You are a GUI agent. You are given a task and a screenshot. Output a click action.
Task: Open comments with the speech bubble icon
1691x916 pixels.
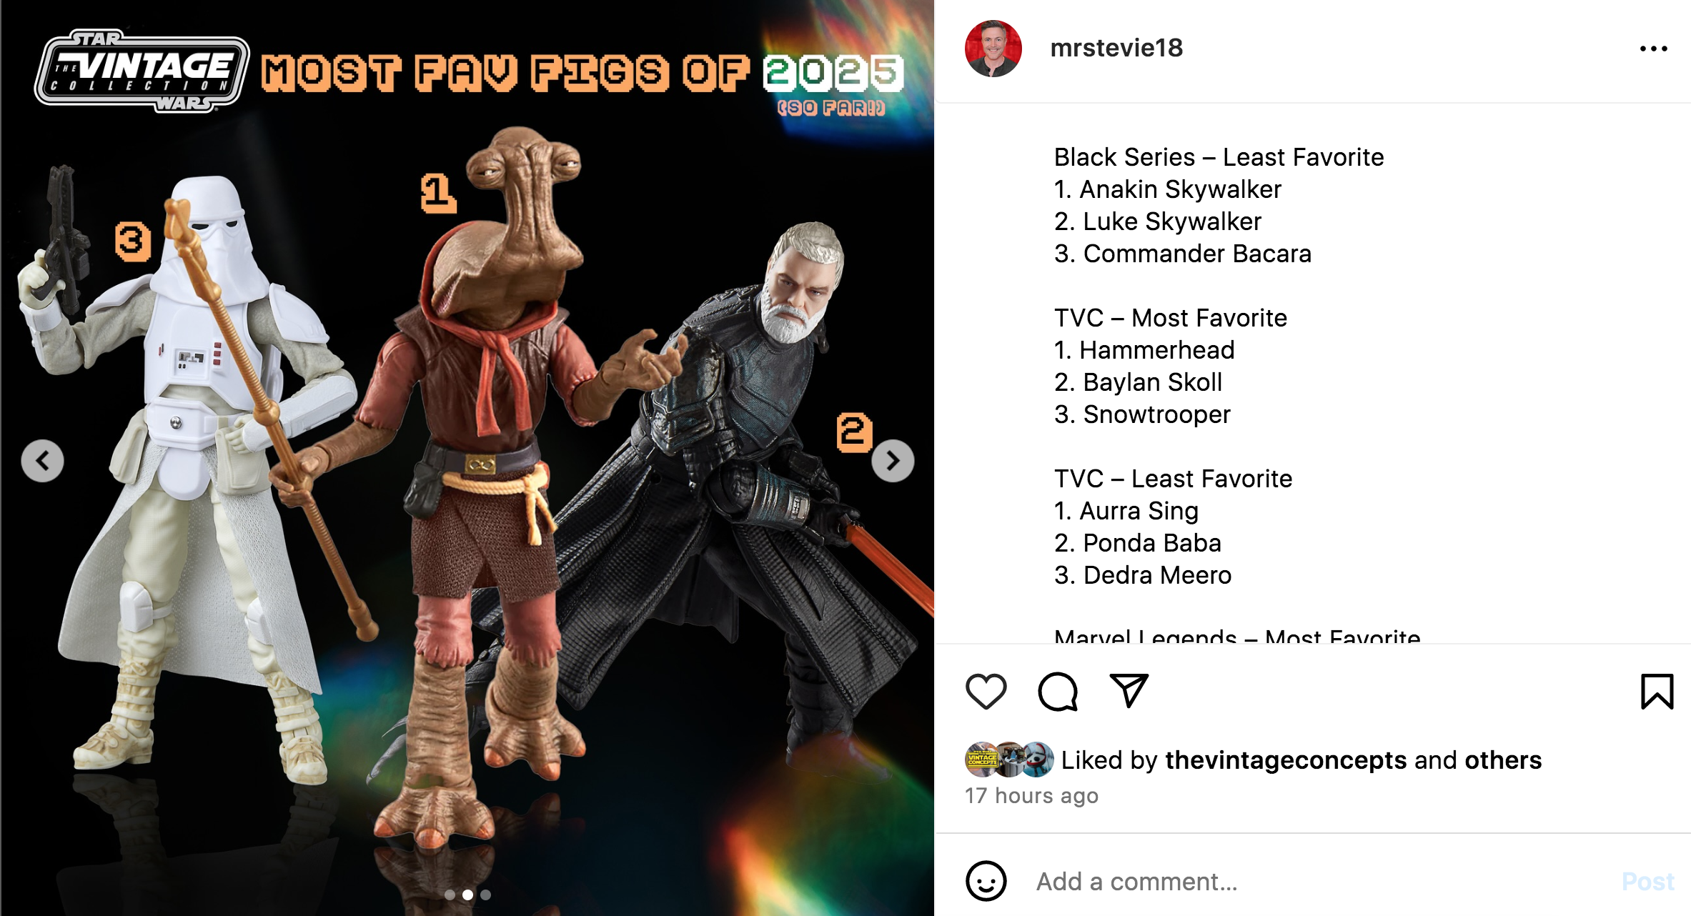tap(1058, 691)
